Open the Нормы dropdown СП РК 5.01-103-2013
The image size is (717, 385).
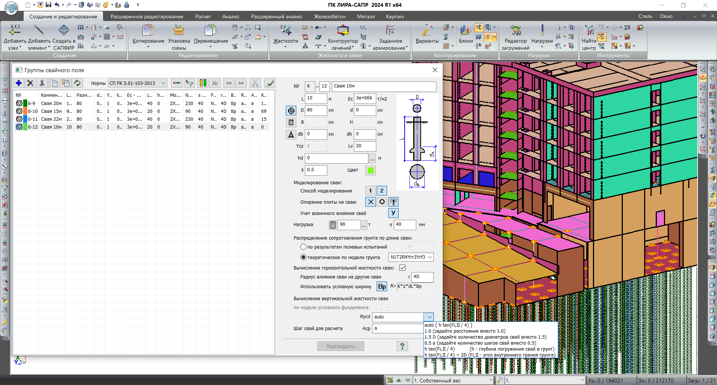[137, 83]
